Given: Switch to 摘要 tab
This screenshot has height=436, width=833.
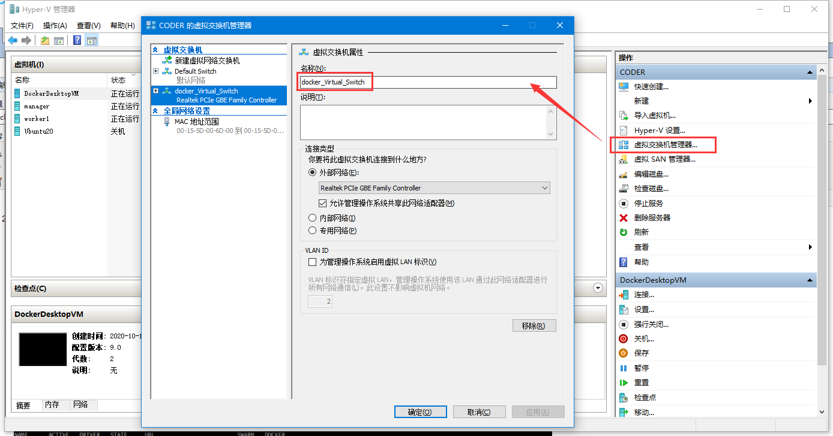Looking at the screenshot, I should (x=23, y=405).
